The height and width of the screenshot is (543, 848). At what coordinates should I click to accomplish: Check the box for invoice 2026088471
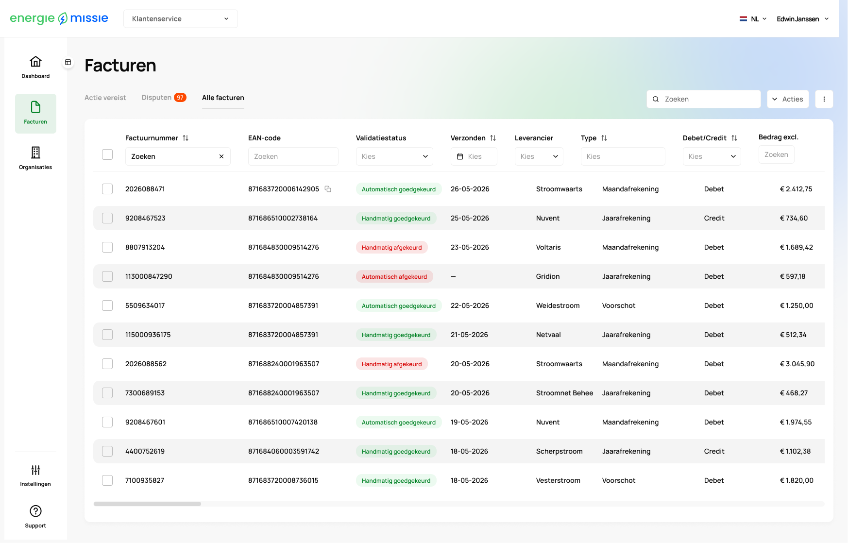pos(107,189)
